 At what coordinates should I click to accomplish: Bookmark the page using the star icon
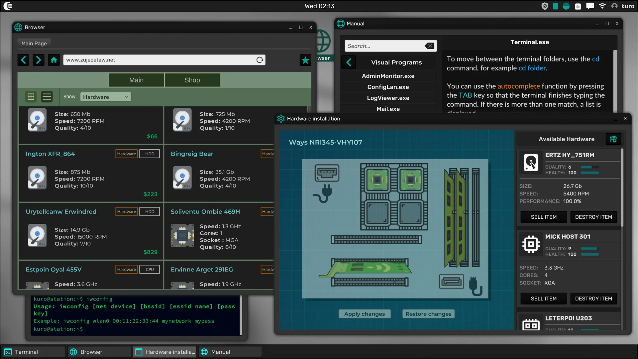tap(305, 60)
